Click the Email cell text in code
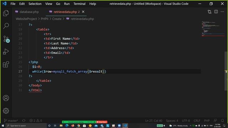This screenshot has width=228, height=128. click(x=56, y=53)
